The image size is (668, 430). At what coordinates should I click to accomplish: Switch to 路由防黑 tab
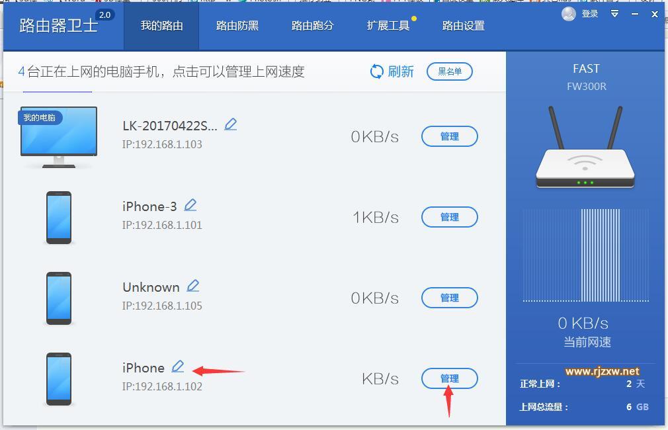237,26
